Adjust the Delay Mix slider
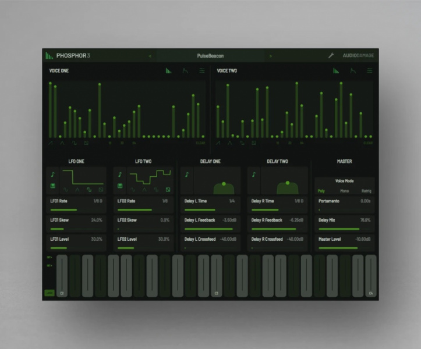Viewport: 421px width, 349px height. (345, 229)
